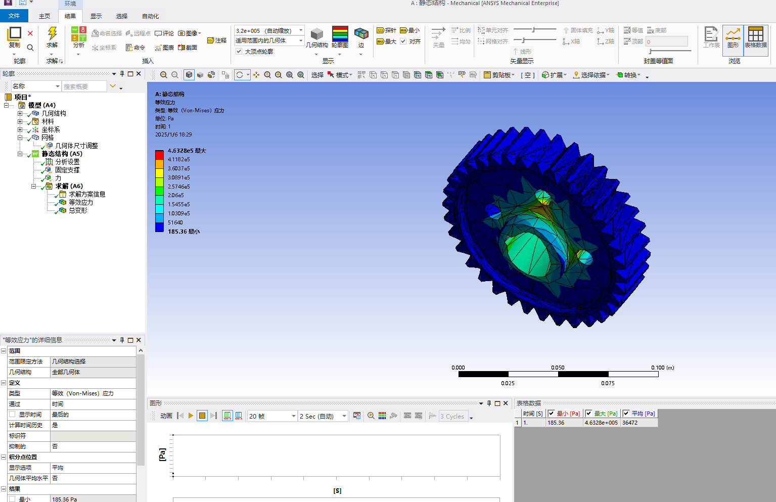Select 等效应力 in the outline tree
The width and height of the screenshot is (776, 502).
81,202
